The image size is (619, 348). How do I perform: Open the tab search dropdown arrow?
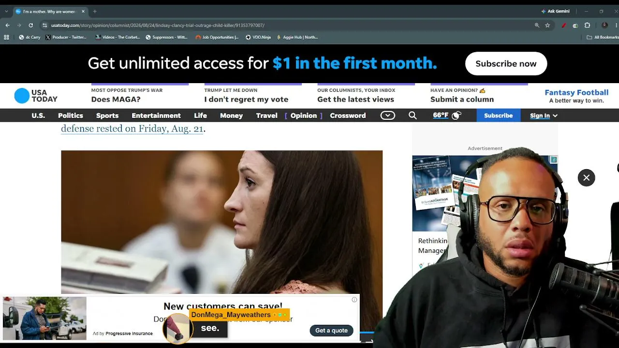(x=6, y=11)
